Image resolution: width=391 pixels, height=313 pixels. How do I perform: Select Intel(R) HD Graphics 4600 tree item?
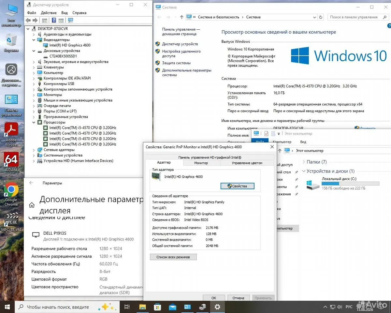[x=70, y=45]
